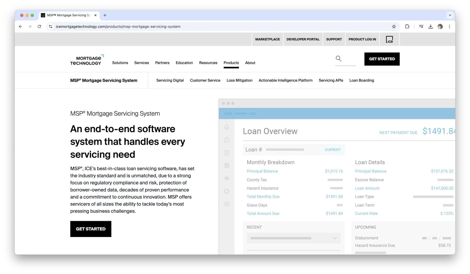Click the "Loan Type" label
Viewport: 470px width, 274px height.
(364, 197)
